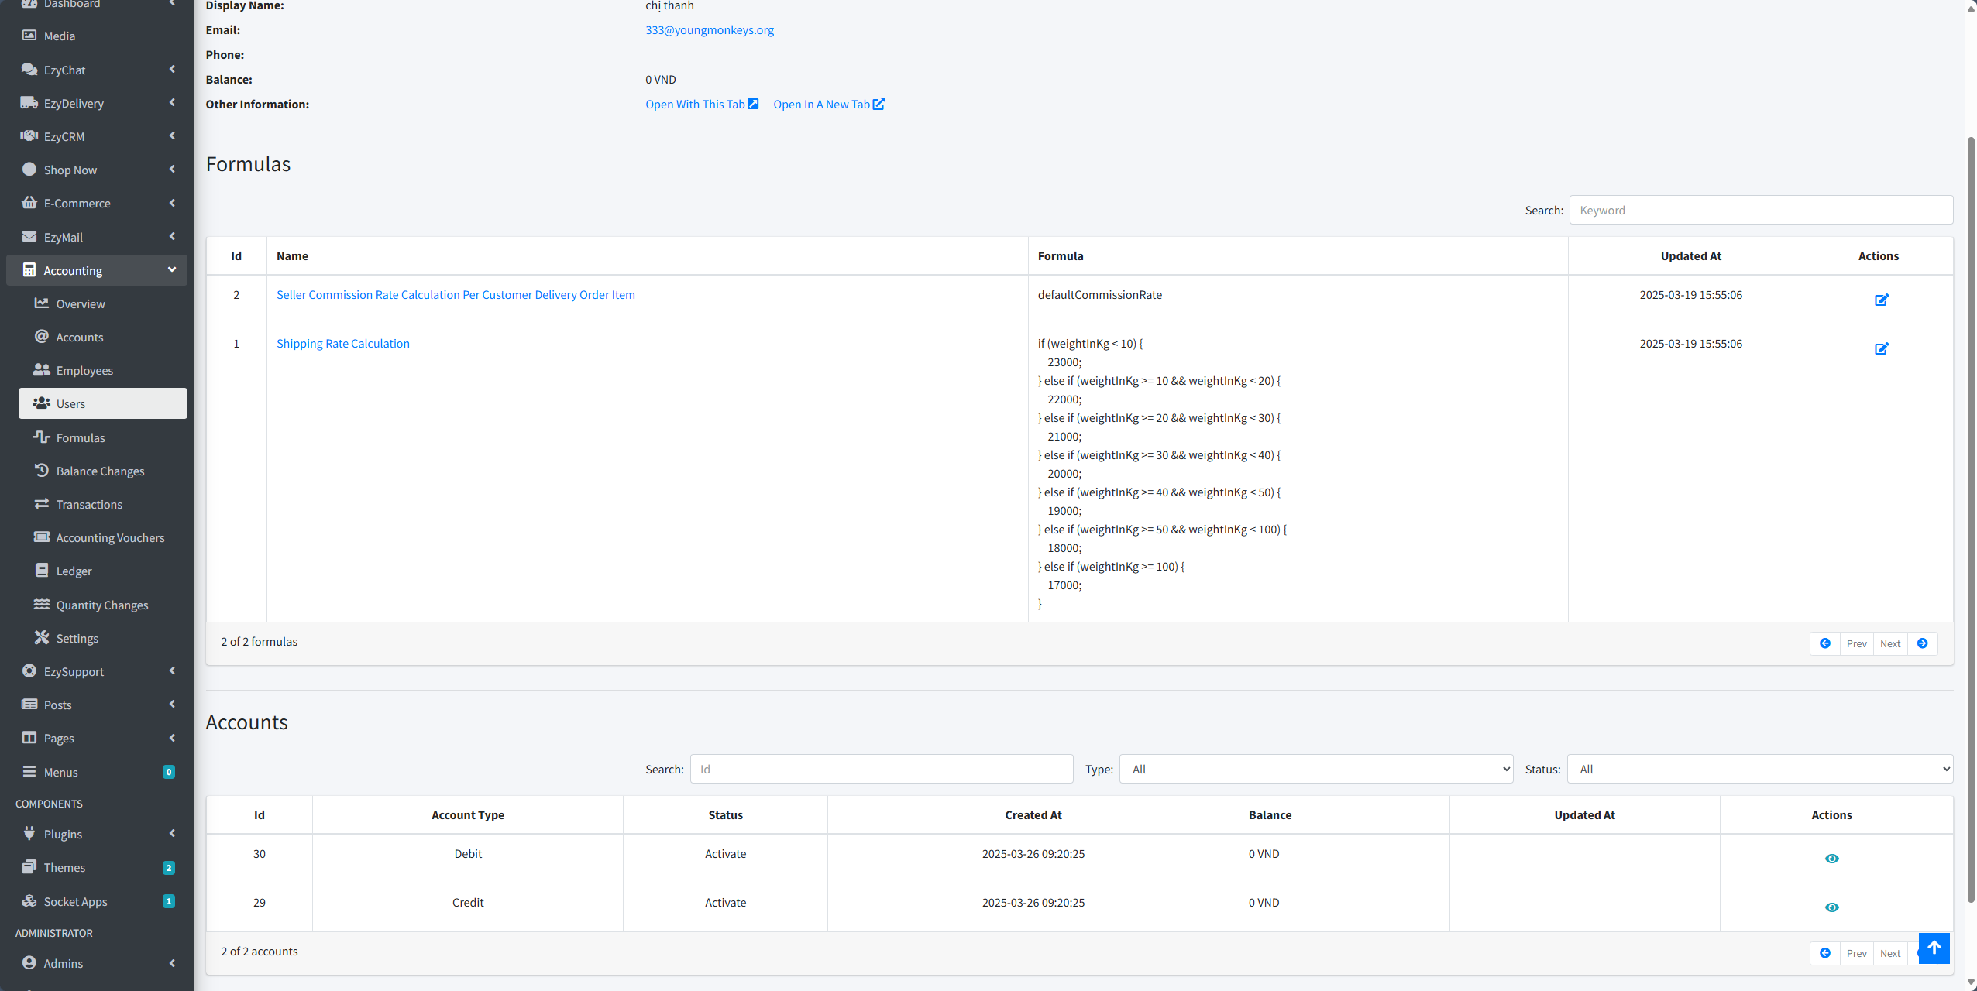Open the Menus sidebar item
This screenshot has width=1977, height=991.
(97, 772)
